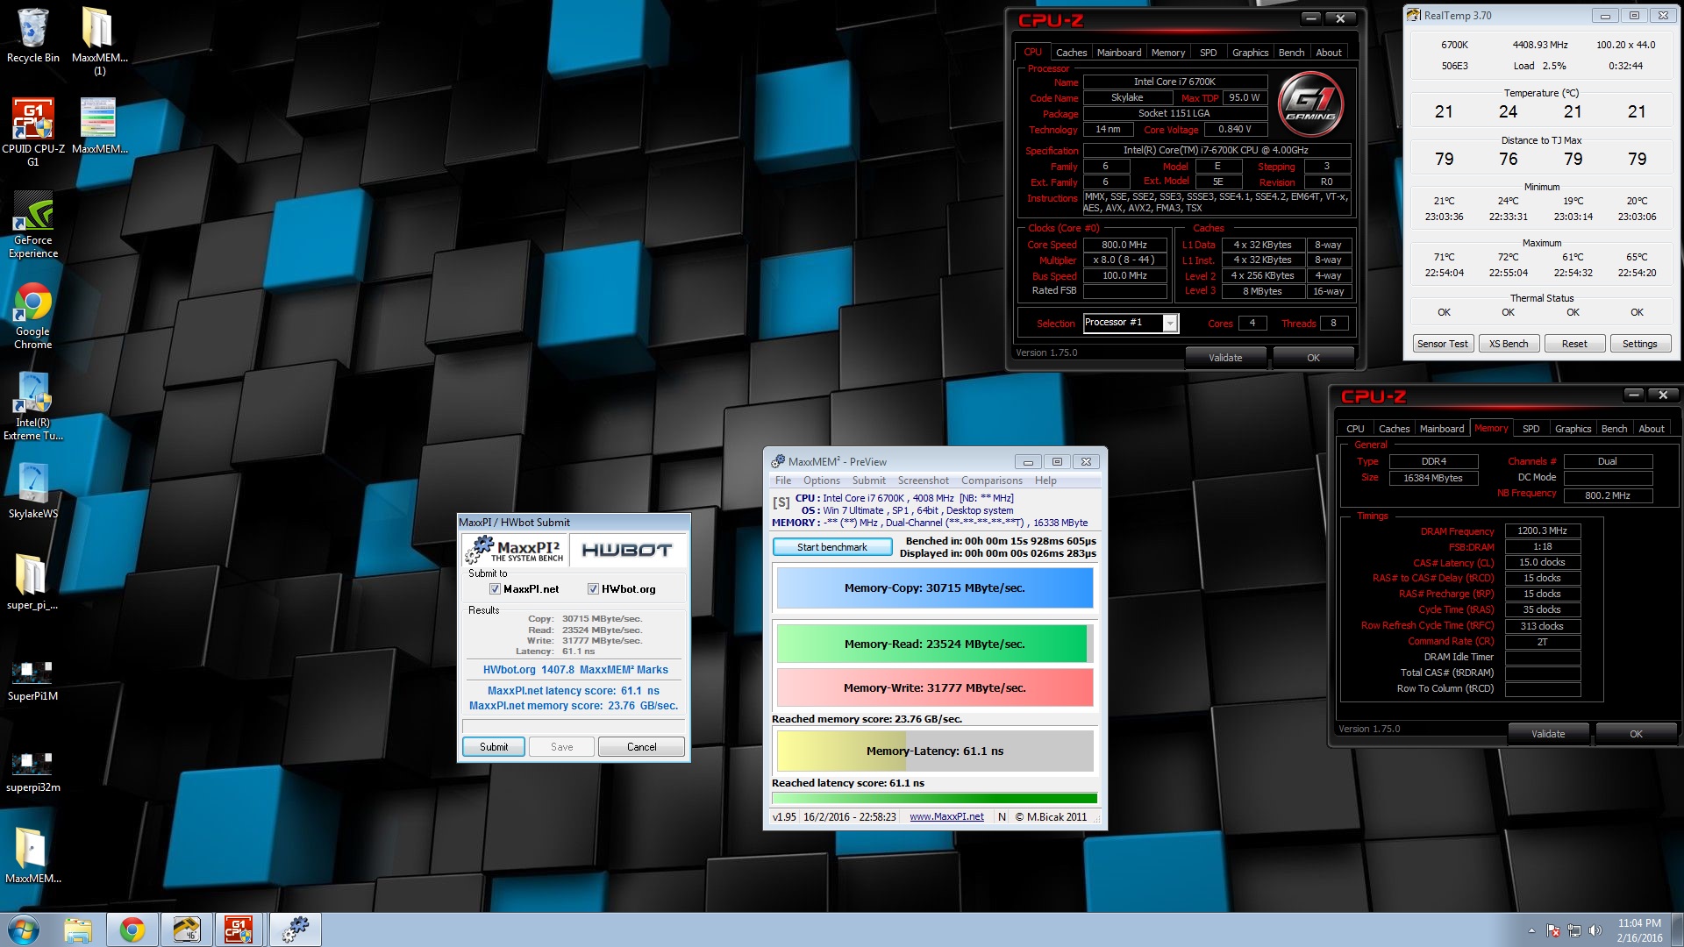
Task: Click the N indicator in MaxxMEM status bar
Action: [1002, 817]
